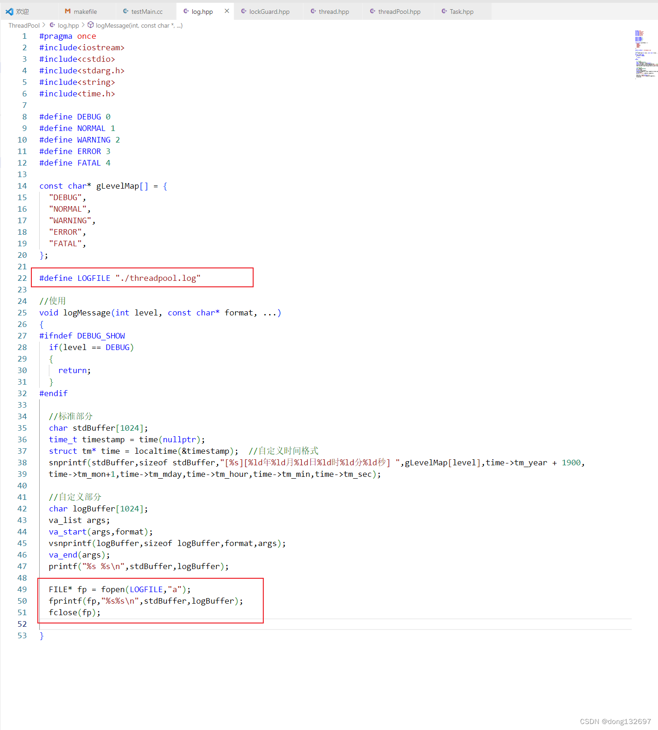Click on 'vsnprintf' call
This screenshot has height=730, width=658.
point(70,543)
